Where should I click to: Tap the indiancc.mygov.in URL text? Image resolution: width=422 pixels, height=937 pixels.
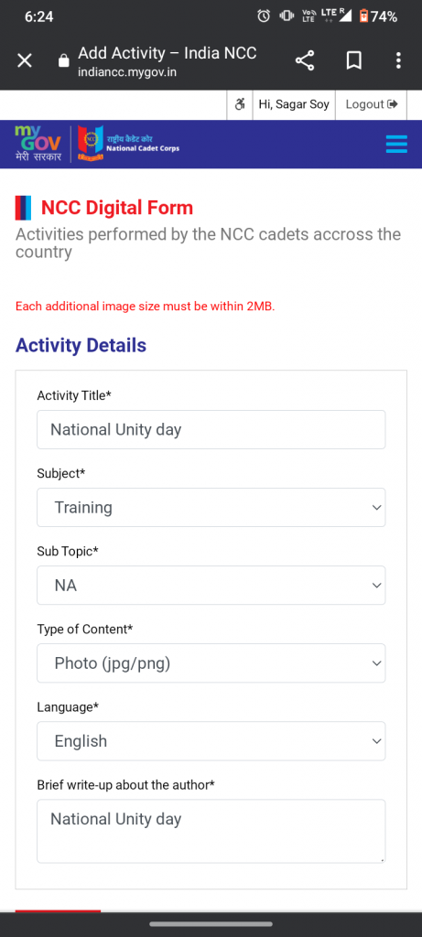click(x=127, y=73)
